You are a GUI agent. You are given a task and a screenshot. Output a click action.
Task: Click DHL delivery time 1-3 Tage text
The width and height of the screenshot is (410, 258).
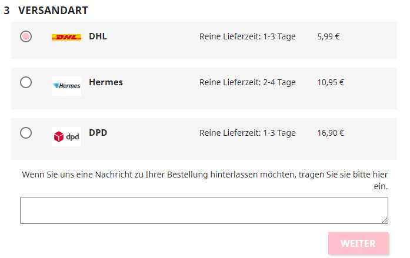[x=247, y=36]
